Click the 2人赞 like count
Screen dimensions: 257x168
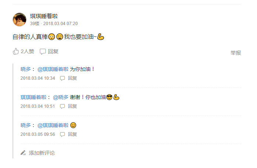coord(27,52)
